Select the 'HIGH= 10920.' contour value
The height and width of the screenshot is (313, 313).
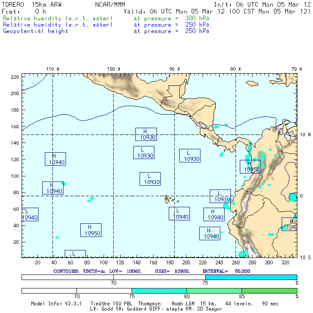[173, 271]
